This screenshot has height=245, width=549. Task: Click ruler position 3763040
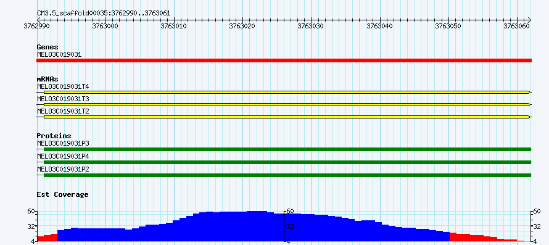[x=380, y=26]
